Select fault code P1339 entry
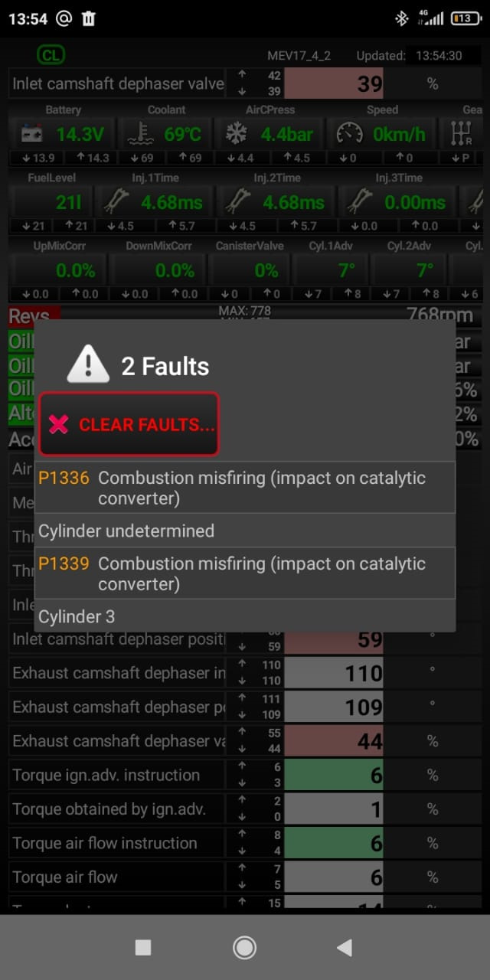 (x=245, y=573)
